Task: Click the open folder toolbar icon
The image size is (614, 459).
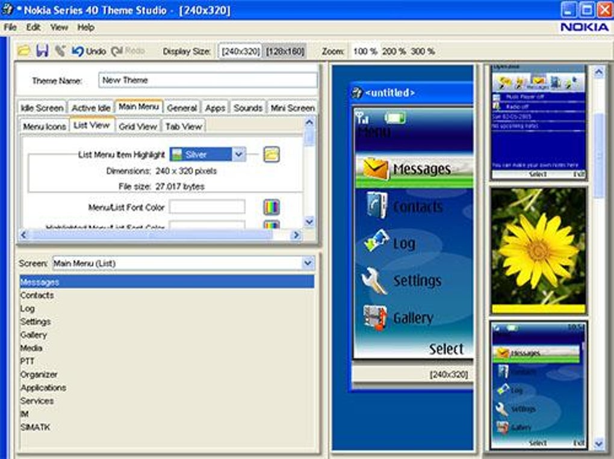Action: coord(23,51)
